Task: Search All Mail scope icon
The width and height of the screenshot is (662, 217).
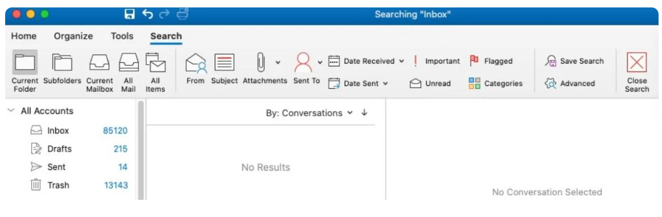Action: [x=129, y=63]
